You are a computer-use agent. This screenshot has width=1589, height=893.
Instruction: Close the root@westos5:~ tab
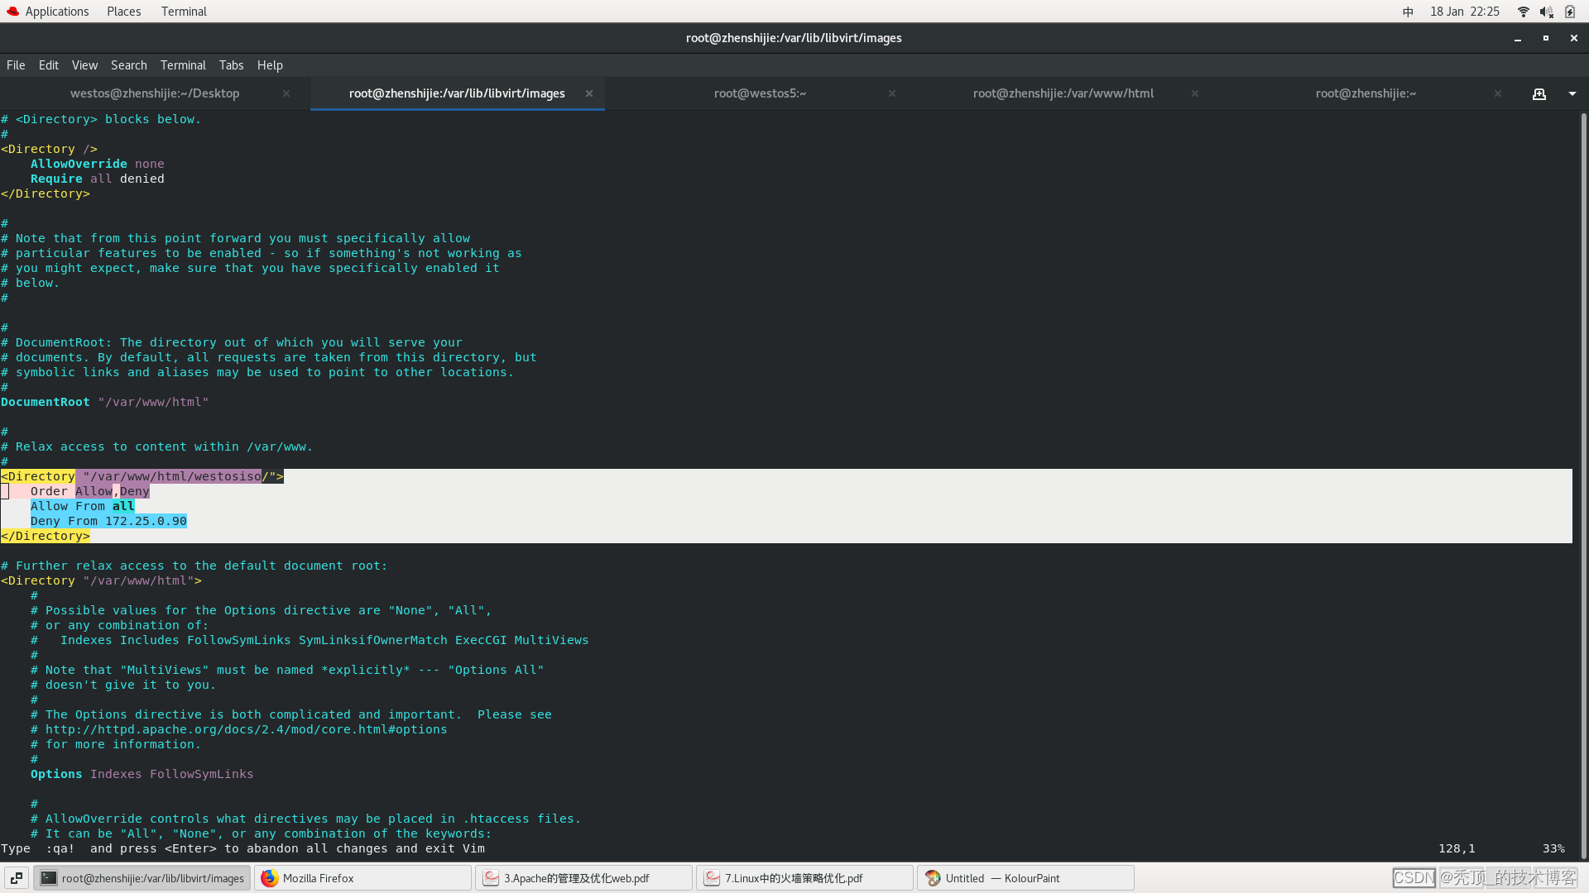[892, 93]
